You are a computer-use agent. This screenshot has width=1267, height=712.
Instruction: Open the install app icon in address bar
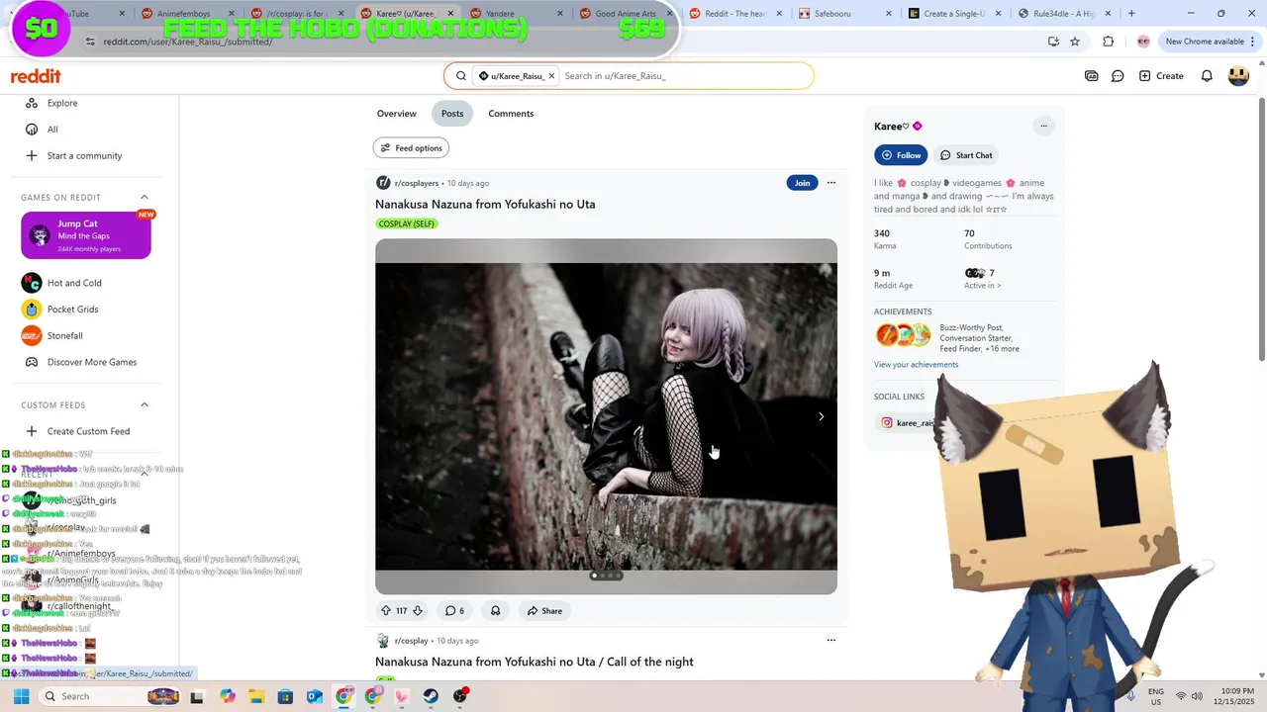click(x=1053, y=42)
